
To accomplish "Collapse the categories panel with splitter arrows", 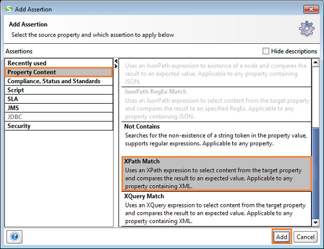I will 116,63.
